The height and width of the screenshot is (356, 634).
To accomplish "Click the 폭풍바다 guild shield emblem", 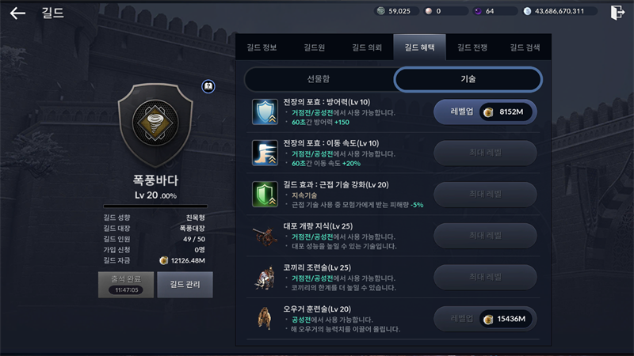I will click(155, 125).
